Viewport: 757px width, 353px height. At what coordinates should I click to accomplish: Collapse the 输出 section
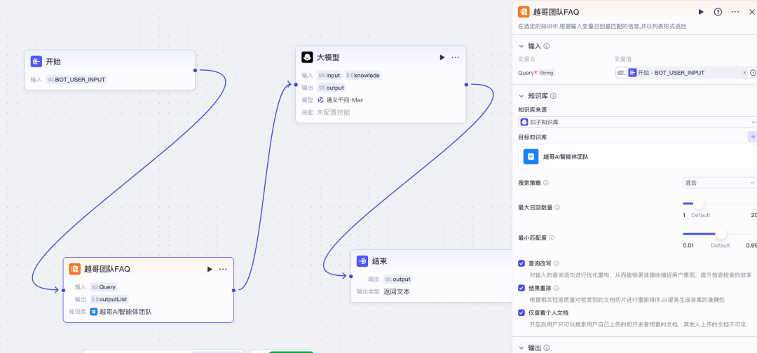click(521, 347)
